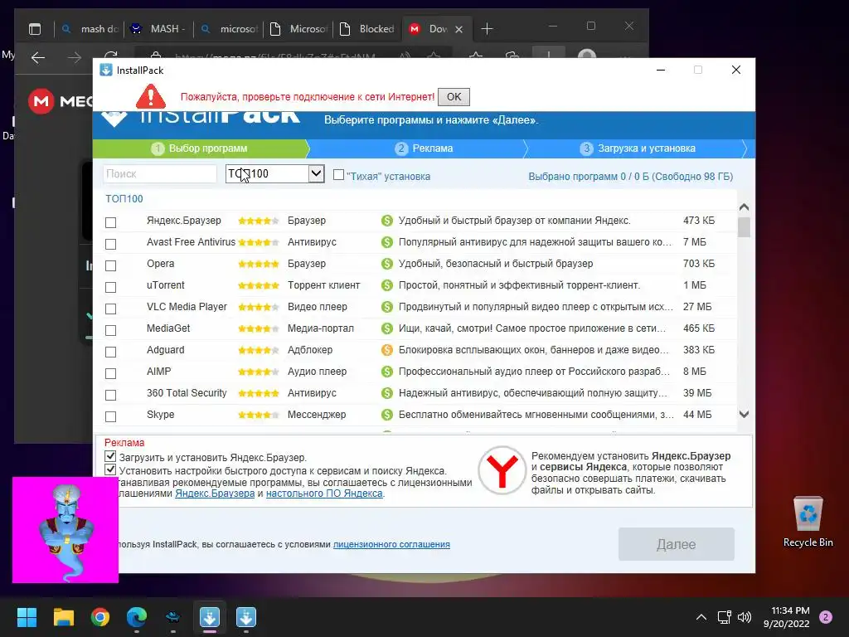849x637 pixels.
Task: Open the лицензионного соглашения link
Action: (391, 544)
